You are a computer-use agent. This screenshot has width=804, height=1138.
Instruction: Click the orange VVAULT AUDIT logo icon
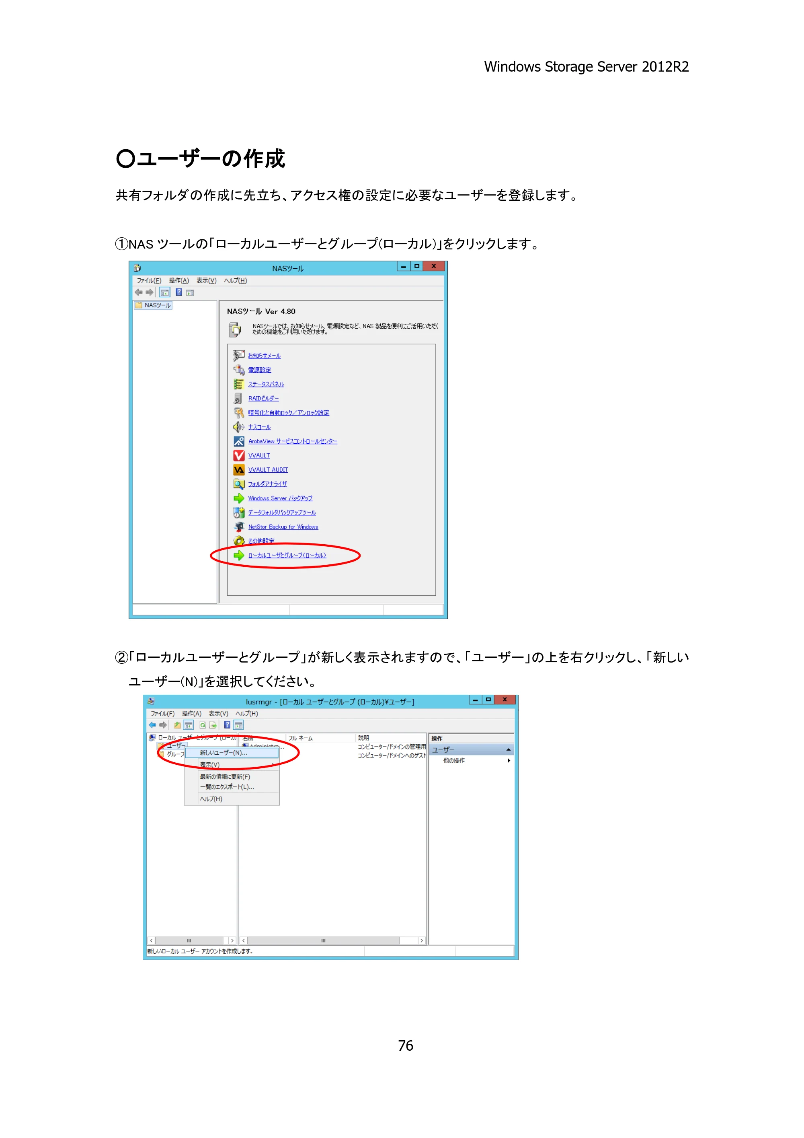[x=239, y=469]
